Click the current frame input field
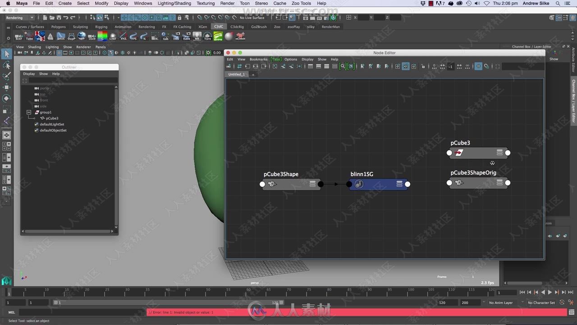Viewport: 577px width, 325px height. [x=507, y=292]
